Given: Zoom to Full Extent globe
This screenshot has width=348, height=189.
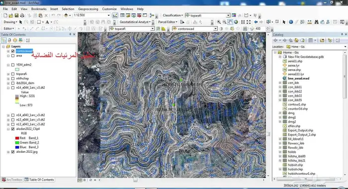Looking at the screenshot, I should pyautogui.click(x=236, y=22).
